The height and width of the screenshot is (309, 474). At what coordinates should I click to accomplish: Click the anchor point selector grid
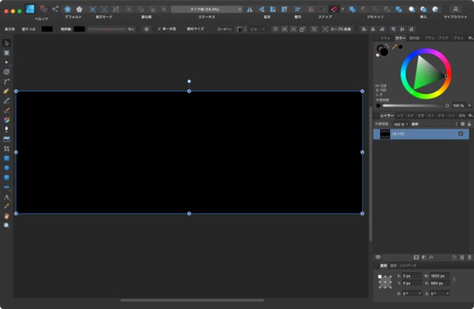coord(385,281)
